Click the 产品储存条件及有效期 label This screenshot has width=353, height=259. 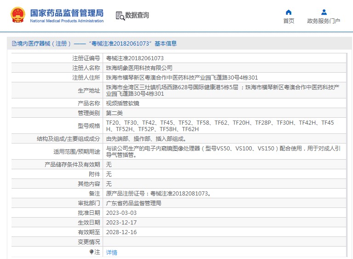coord(72,165)
